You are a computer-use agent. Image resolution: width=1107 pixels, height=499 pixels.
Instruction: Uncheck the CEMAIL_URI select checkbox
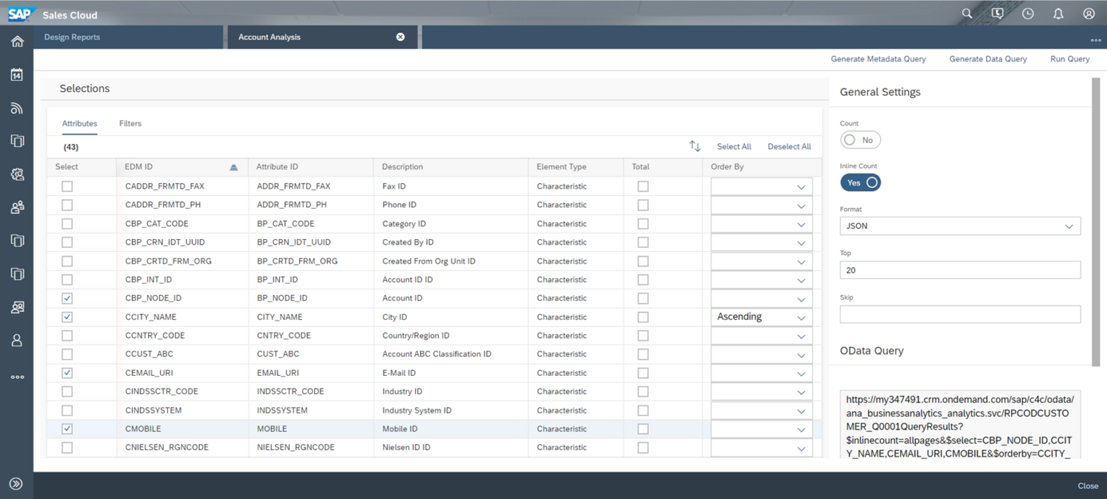pyautogui.click(x=67, y=373)
